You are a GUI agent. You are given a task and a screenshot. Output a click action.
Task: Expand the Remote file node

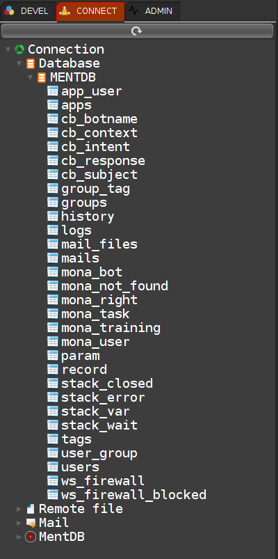(19, 509)
